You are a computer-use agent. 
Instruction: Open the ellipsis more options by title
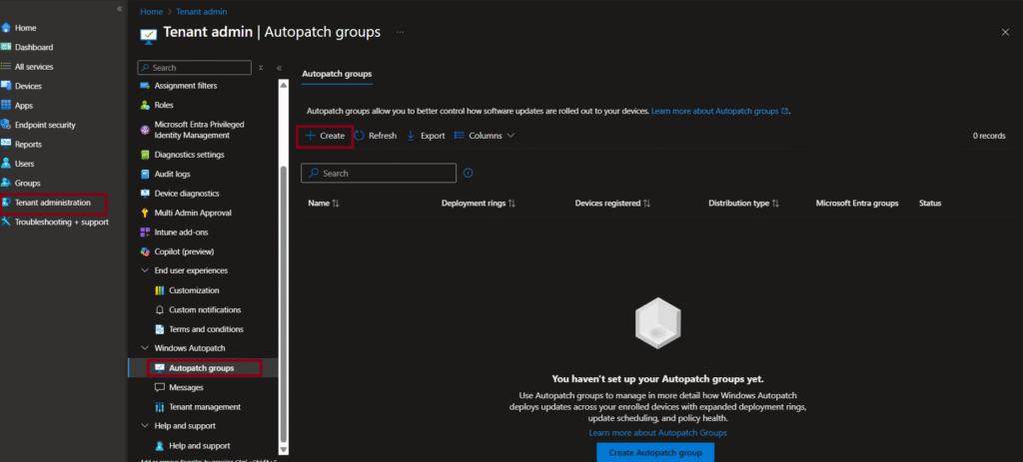(400, 32)
